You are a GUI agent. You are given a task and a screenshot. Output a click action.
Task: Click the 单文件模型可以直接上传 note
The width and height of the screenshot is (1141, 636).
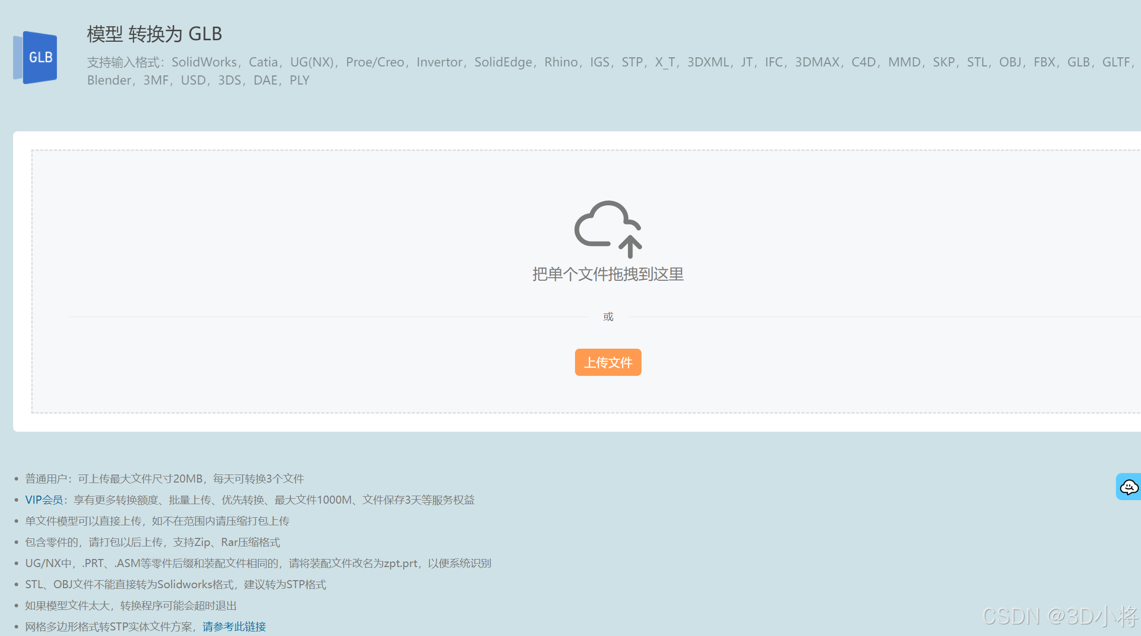click(x=157, y=521)
